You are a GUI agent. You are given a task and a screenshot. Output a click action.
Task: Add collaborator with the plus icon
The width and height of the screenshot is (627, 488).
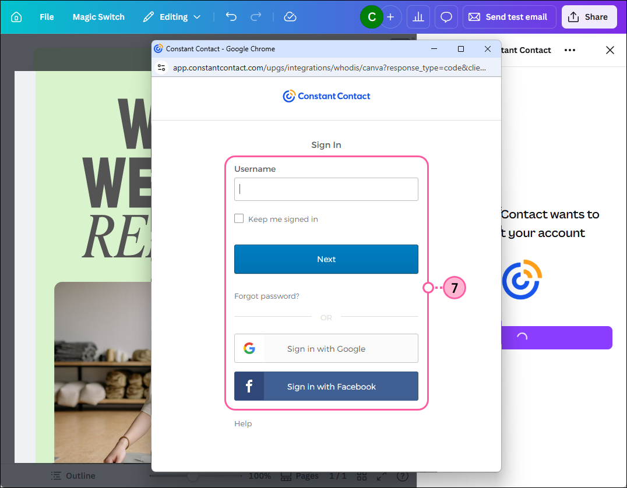click(390, 17)
